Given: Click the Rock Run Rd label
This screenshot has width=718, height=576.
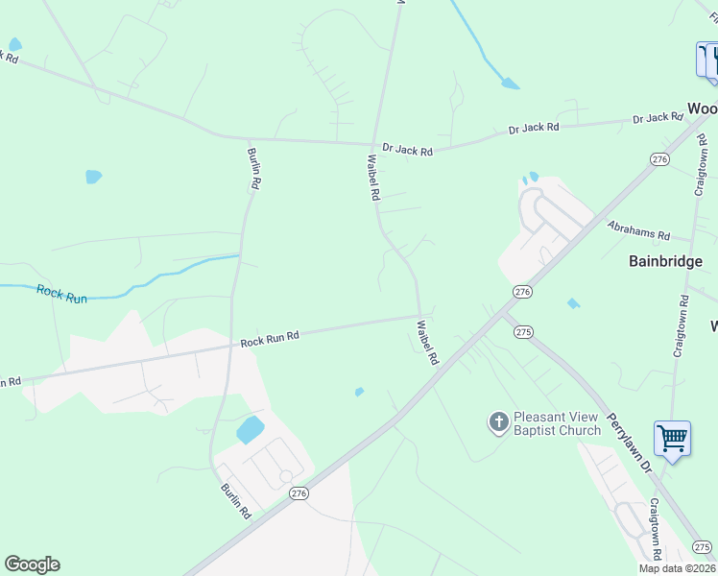Looking at the screenshot, I should point(270,339).
